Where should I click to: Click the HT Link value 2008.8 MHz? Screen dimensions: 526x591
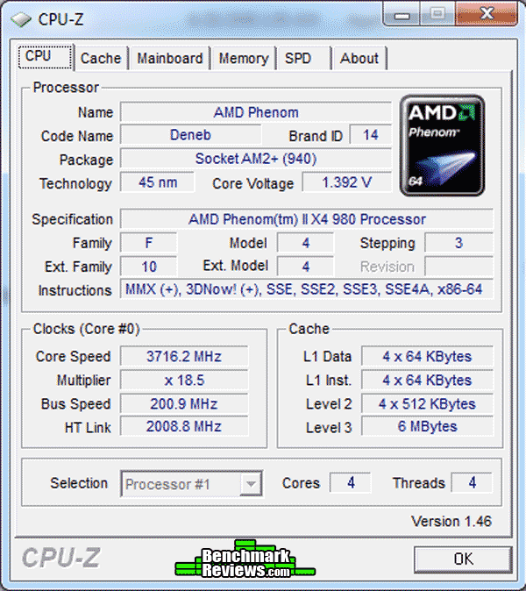pos(184,427)
